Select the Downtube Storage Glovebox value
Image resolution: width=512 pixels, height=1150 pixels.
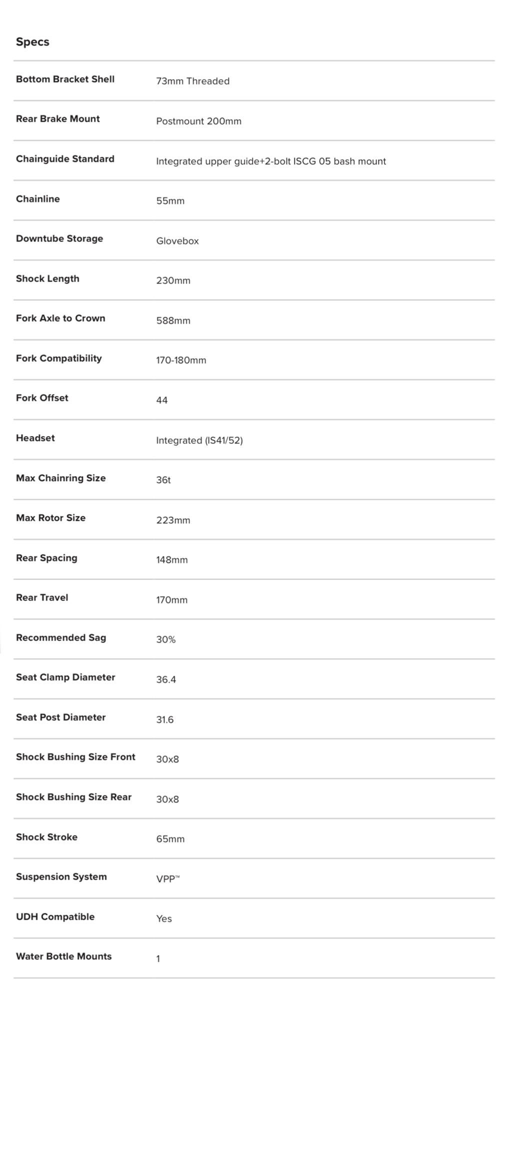[177, 241]
